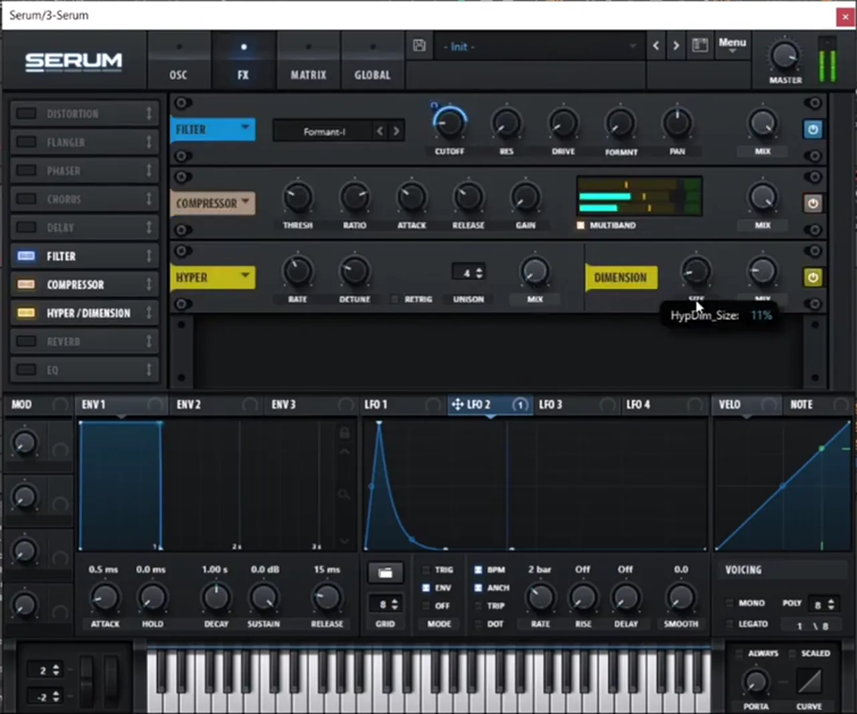Enable the Distortion effect in the rack list

pyautogui.click(x=26, y=114)
